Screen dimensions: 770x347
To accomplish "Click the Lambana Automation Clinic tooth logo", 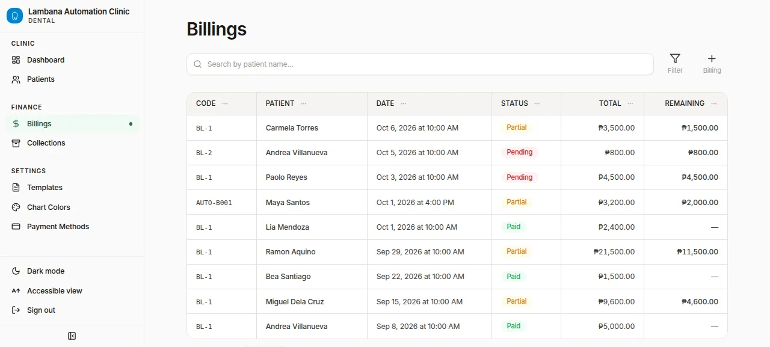I will 14,16.
